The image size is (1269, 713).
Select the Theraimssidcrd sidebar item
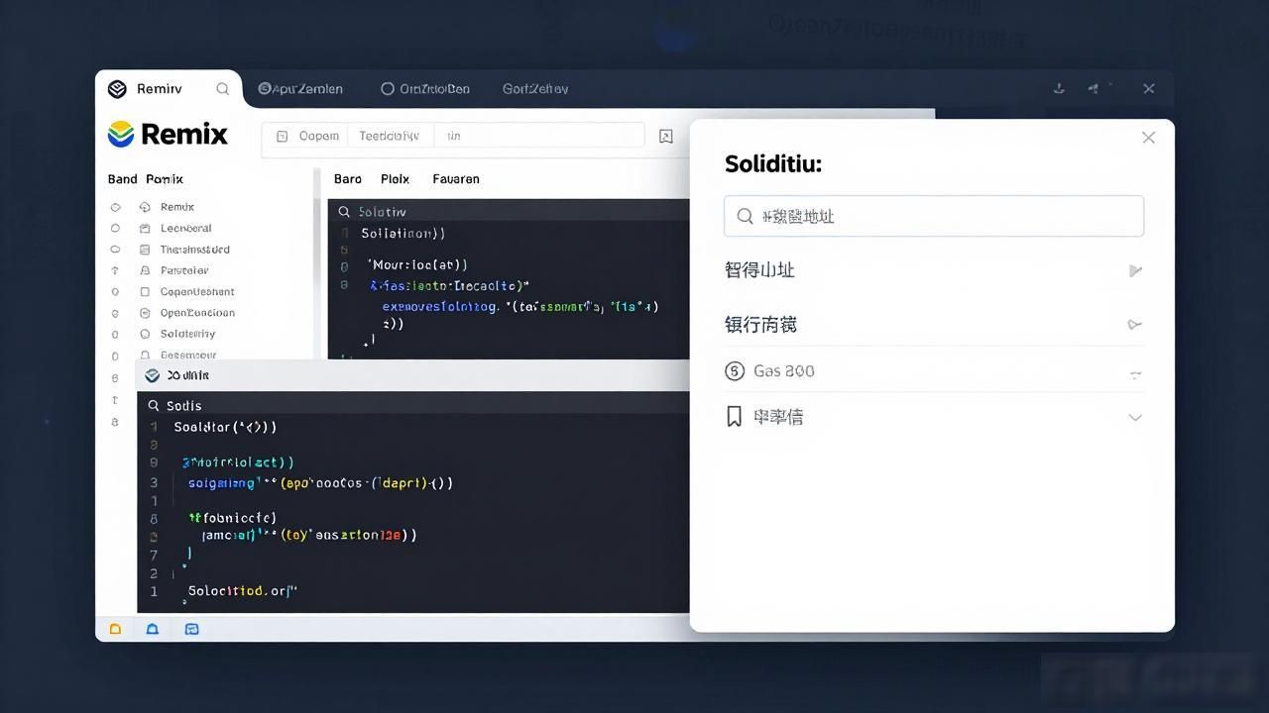point(195,250)
